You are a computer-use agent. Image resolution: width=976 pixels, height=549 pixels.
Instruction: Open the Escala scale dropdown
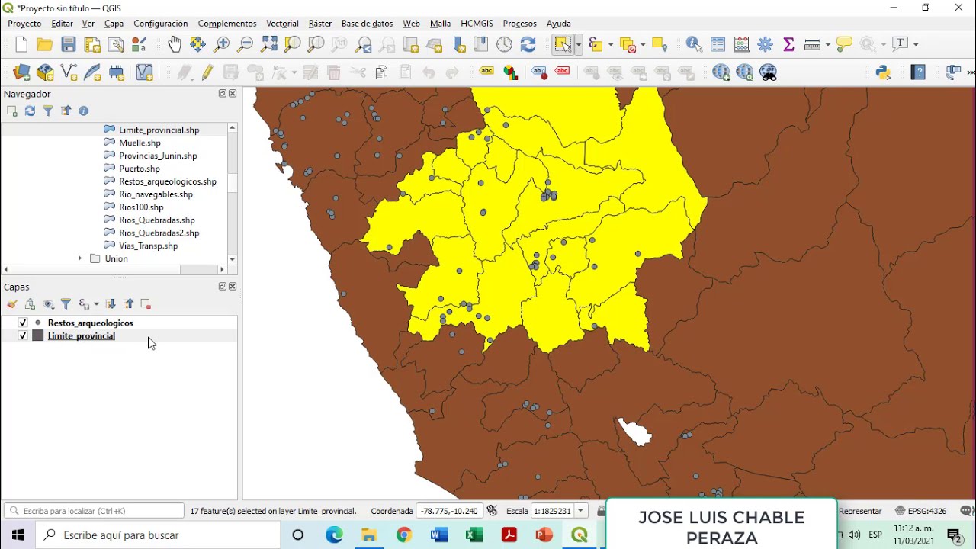[581, 511]
